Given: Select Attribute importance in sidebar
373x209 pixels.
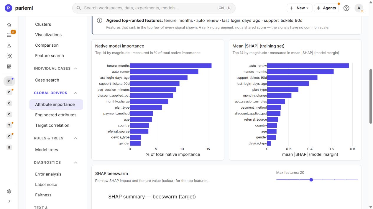Looking at the screenshot, I should pos(56,105).
